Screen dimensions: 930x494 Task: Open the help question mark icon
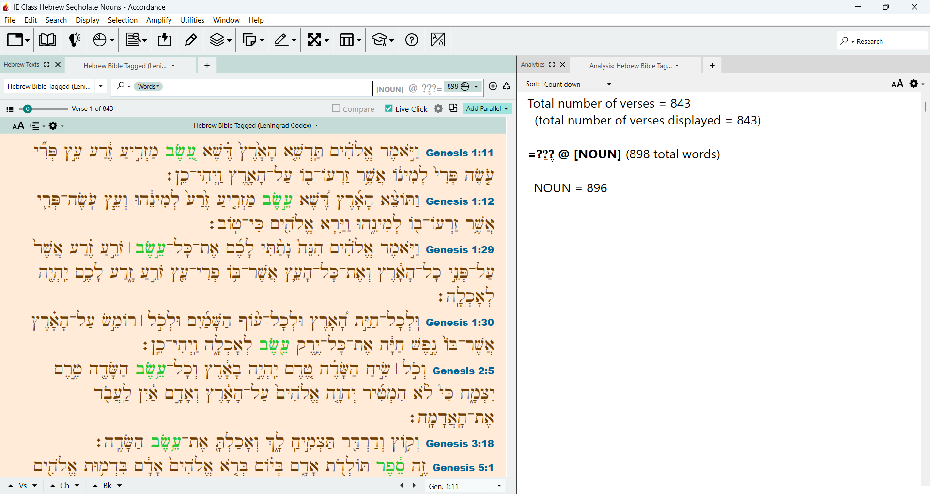[412, 40]
